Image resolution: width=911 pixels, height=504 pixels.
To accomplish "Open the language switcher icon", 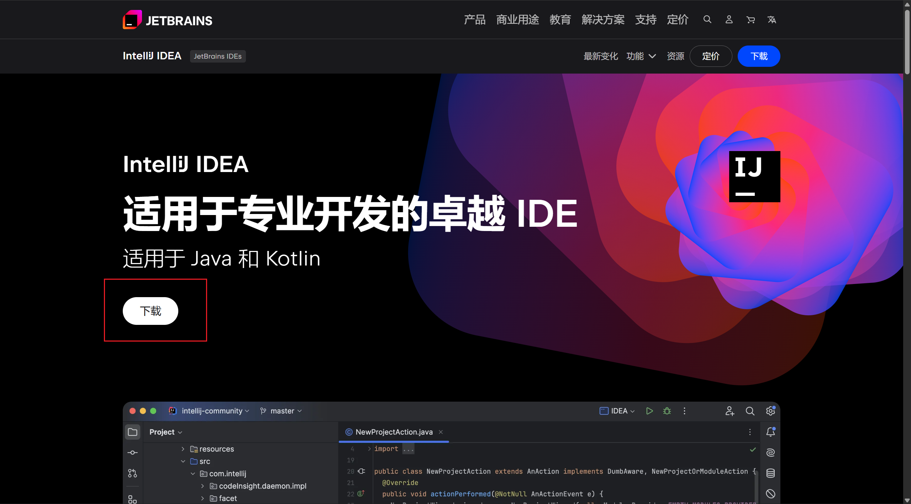I will point(772,20).
